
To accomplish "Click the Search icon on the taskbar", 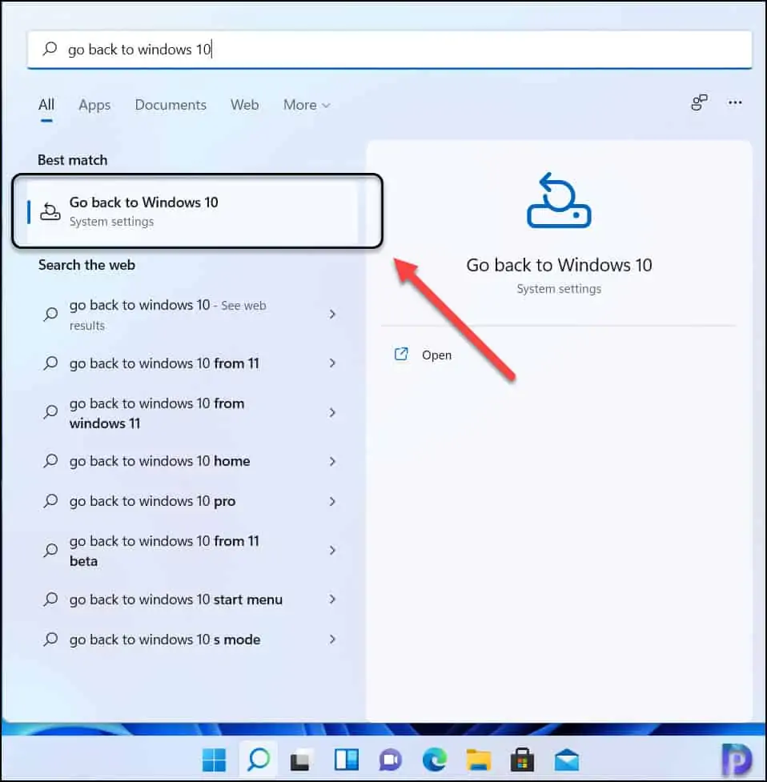I will click(x=259, y=759).
